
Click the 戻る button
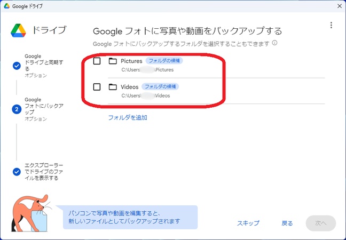point(287,223)
